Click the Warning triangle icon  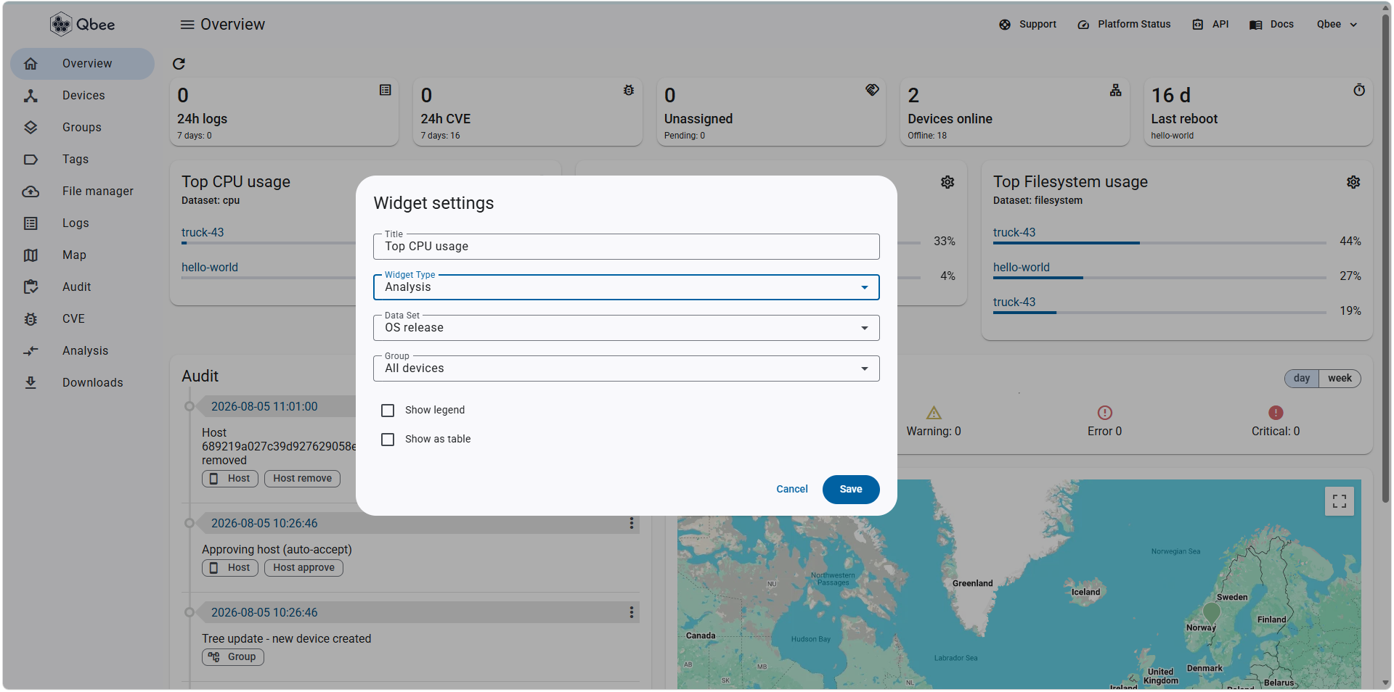(x=934, y=413)
